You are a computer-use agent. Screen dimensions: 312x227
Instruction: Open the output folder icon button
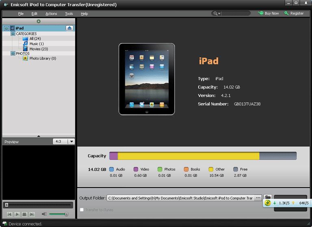click(268, 197)
